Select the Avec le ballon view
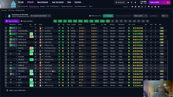This screenshot has width=173, height=97. pos(12,21)
